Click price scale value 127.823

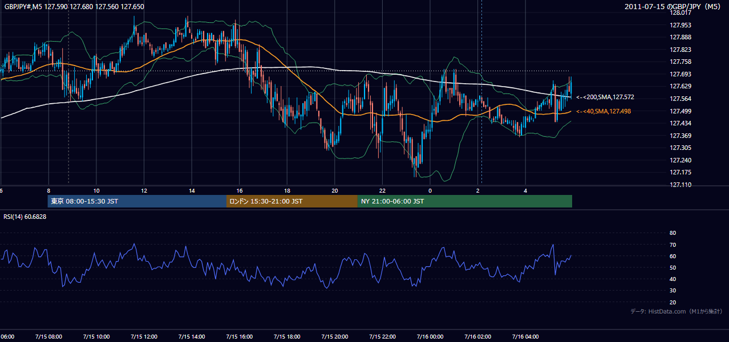681,50
